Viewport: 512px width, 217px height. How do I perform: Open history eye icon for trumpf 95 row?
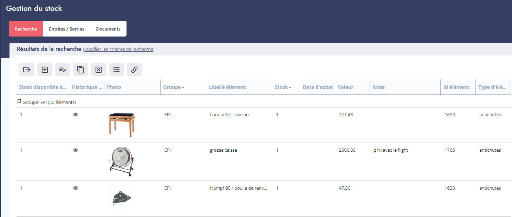(75, 188)
